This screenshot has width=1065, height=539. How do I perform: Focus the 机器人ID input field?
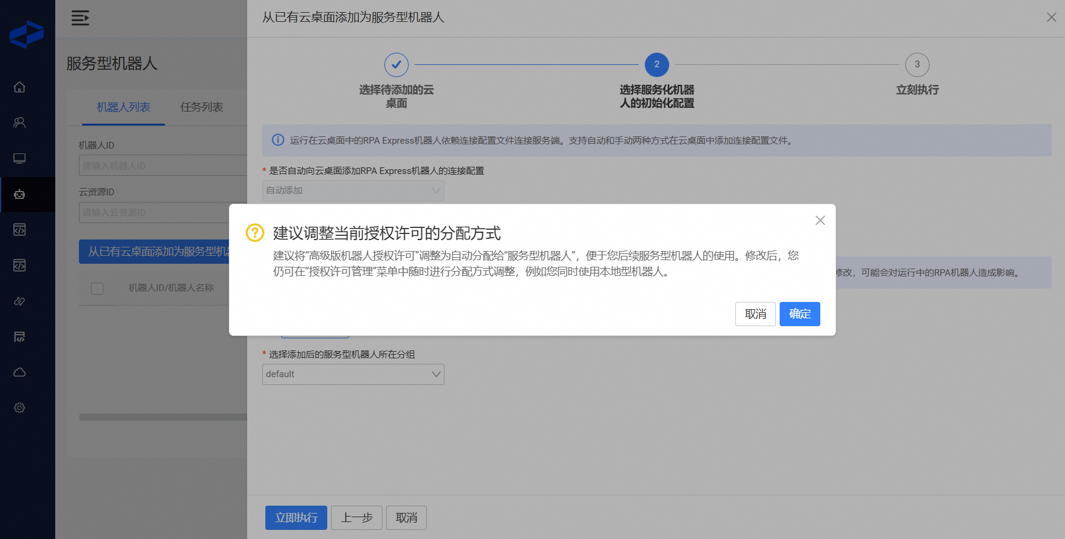click(163, 166)
